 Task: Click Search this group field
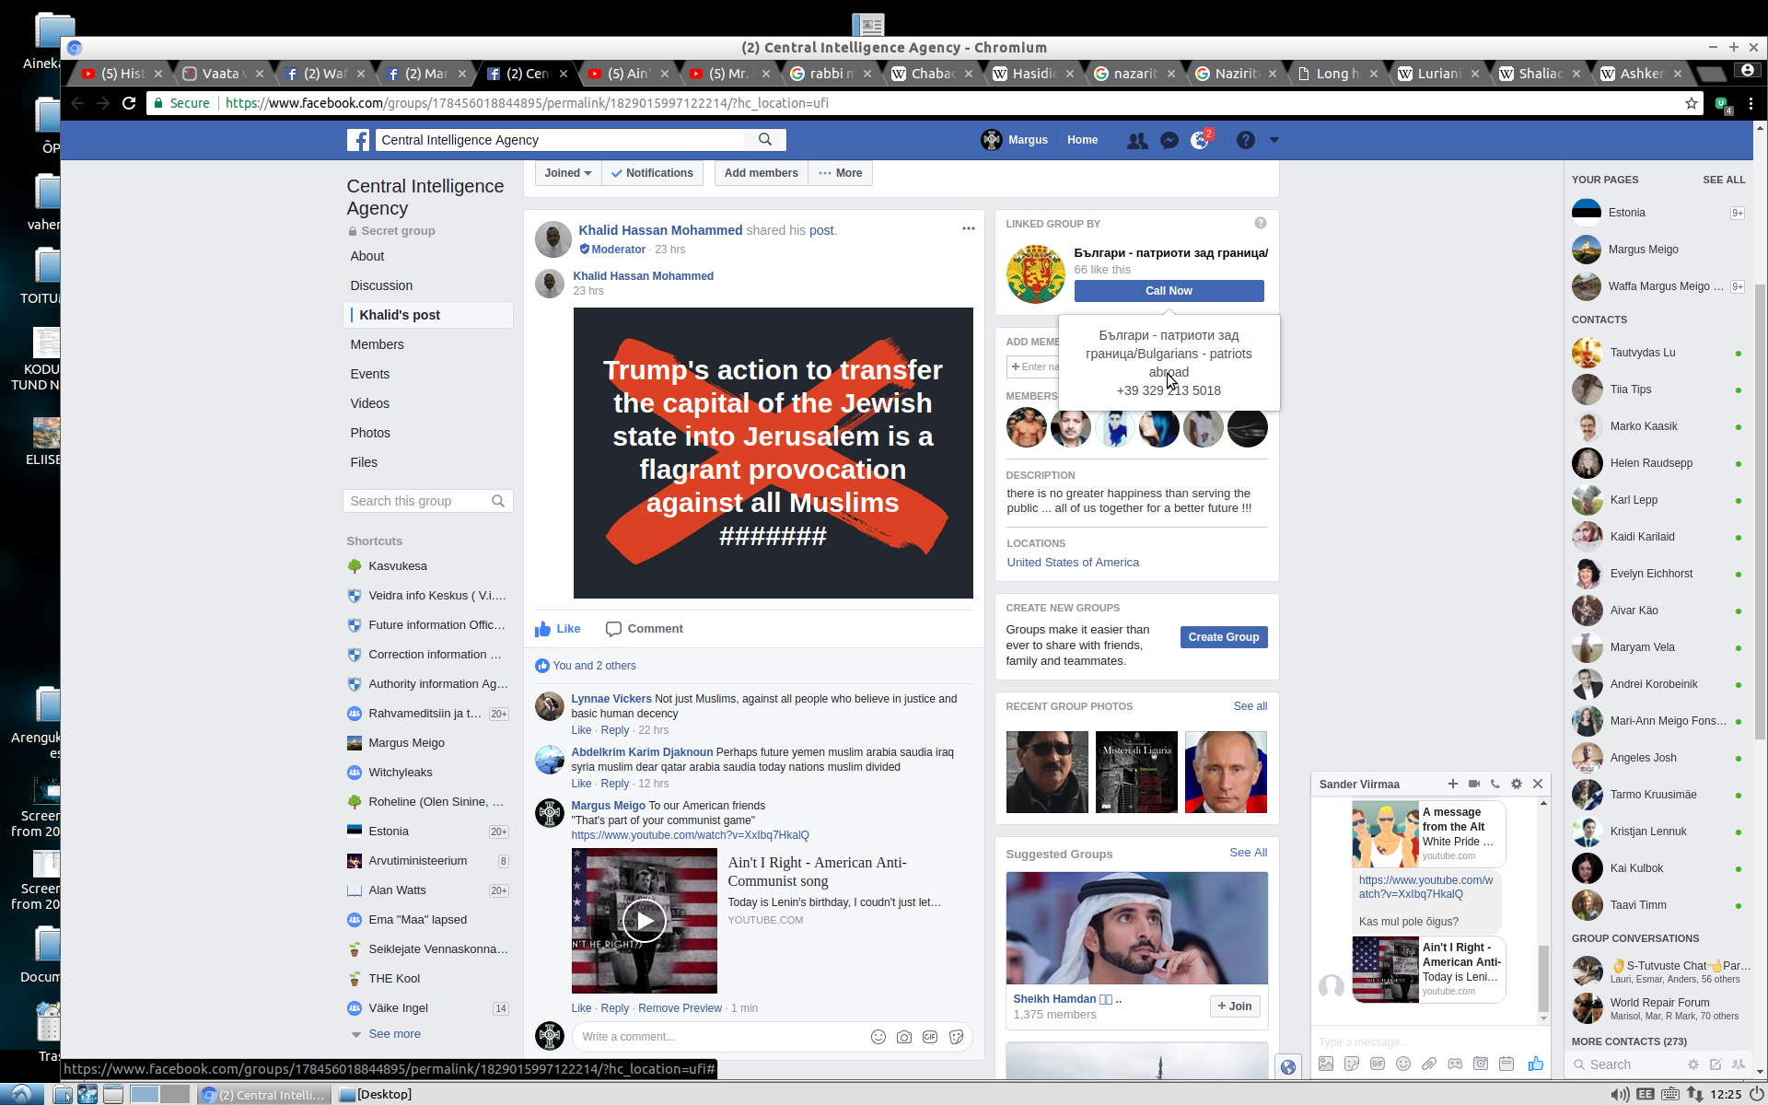click(x=427, y=501)
